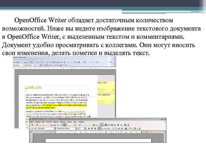206x154 pixels.
Task: Open Окно menu in front window
Action: point(75,122)
